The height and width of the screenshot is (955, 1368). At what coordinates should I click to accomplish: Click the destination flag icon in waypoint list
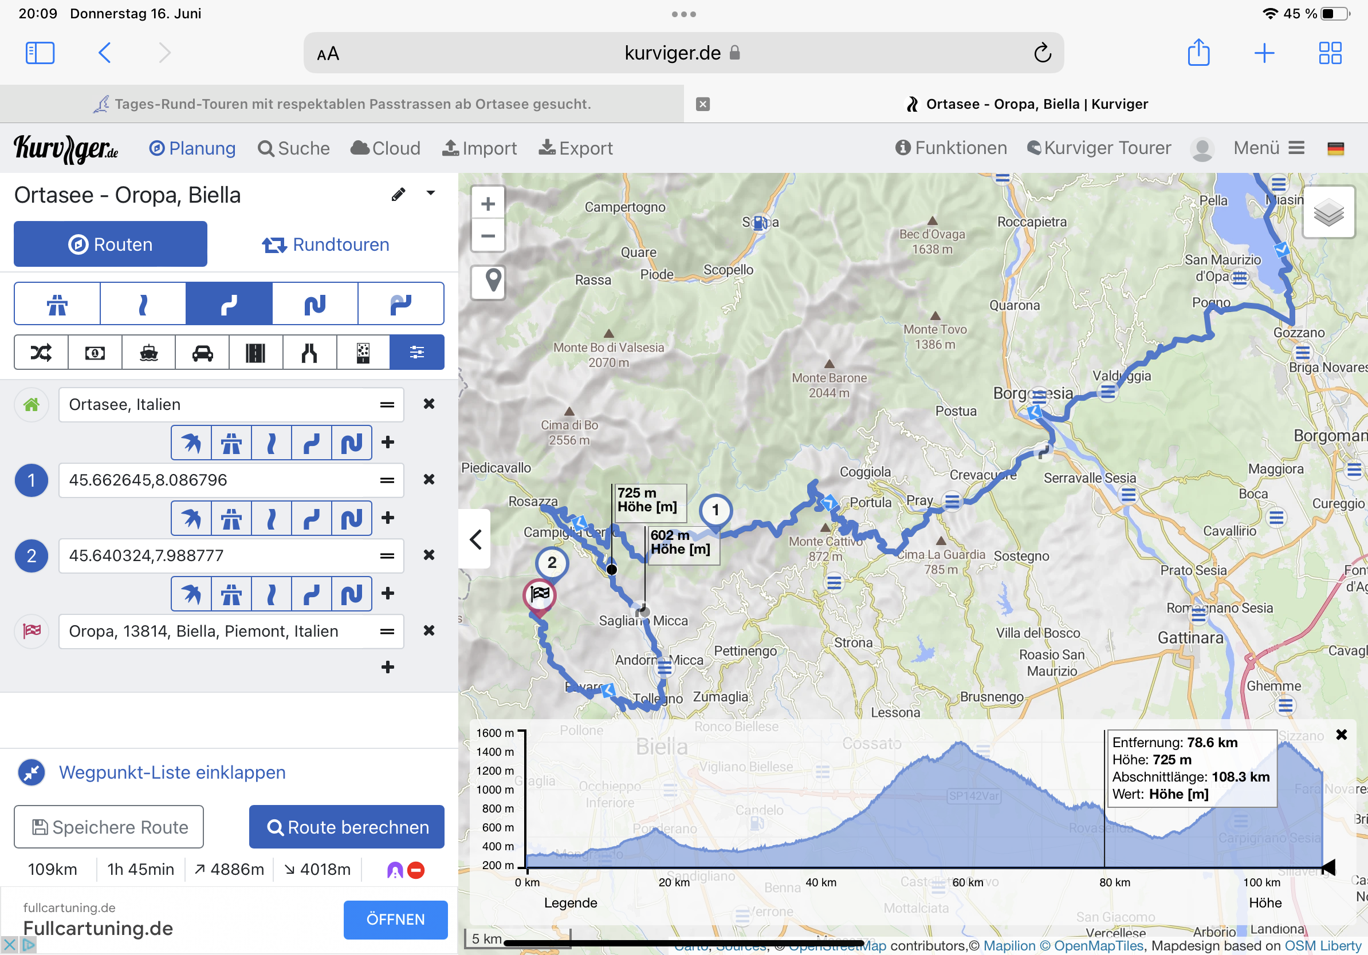[32, 631]
